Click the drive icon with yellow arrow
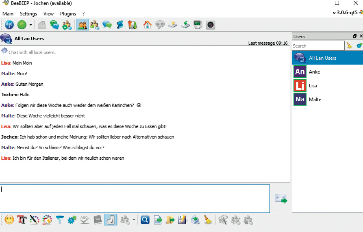This screenshot has width=363, height=232. click(x=173, y=25)
